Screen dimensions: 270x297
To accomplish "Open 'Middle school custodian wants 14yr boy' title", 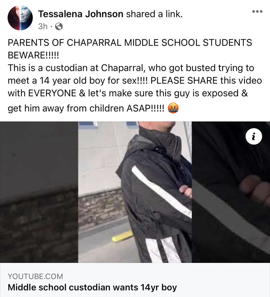I will 92,287.
